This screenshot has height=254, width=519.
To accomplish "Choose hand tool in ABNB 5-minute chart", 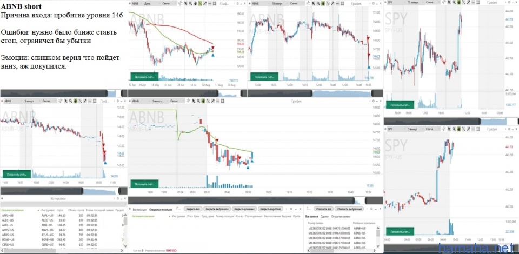I will (76, 101).
